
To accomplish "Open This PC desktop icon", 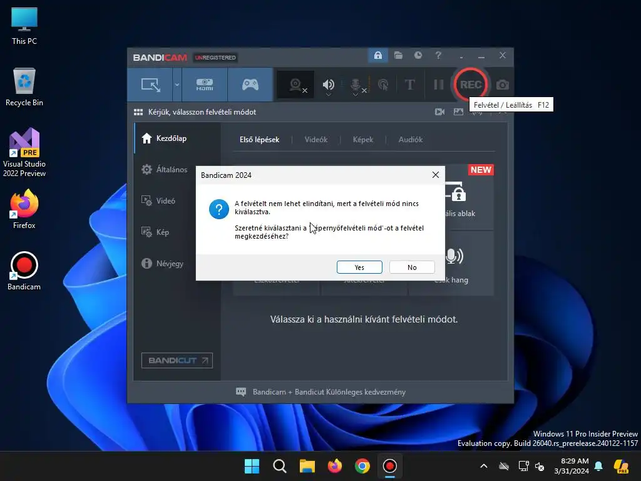I will coord(24,26).
